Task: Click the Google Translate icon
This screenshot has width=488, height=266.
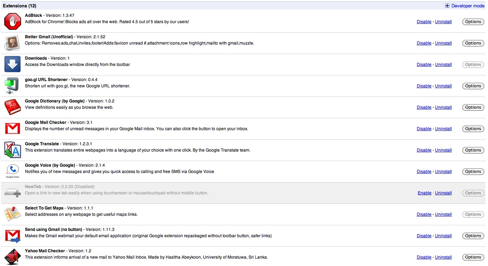Action: coord(13,150)
